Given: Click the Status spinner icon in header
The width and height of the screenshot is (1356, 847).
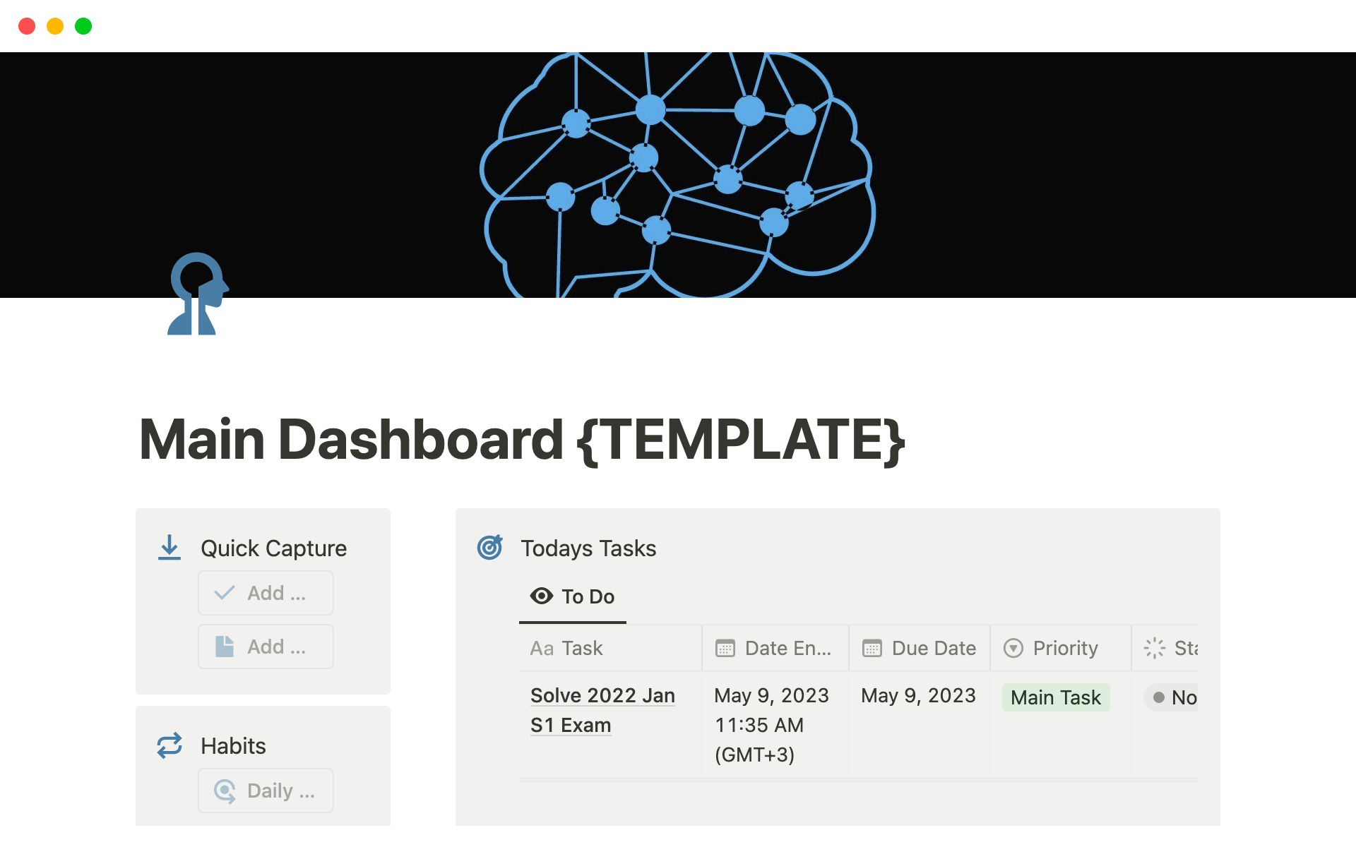Looking at the screenshot, I should 1155,648.
